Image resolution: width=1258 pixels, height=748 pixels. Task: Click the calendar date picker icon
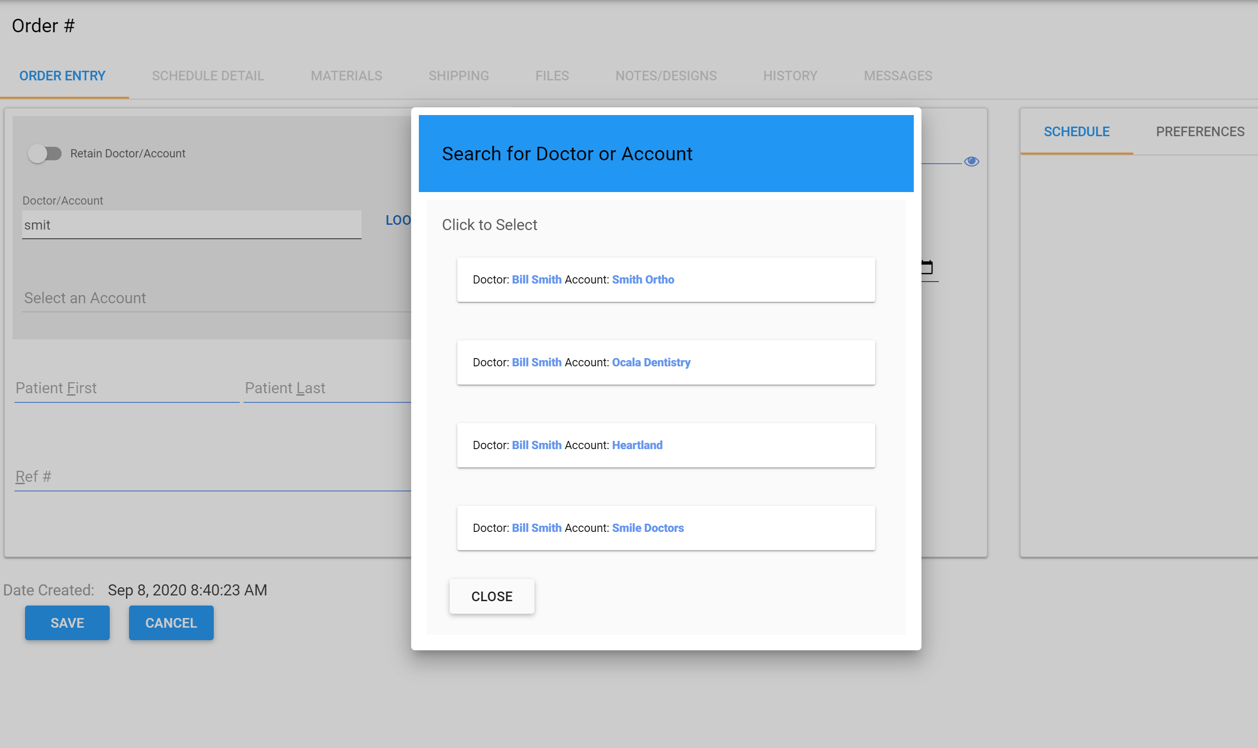pos(927,267)
